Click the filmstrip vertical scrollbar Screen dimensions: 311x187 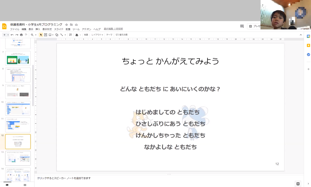point(33,85)
